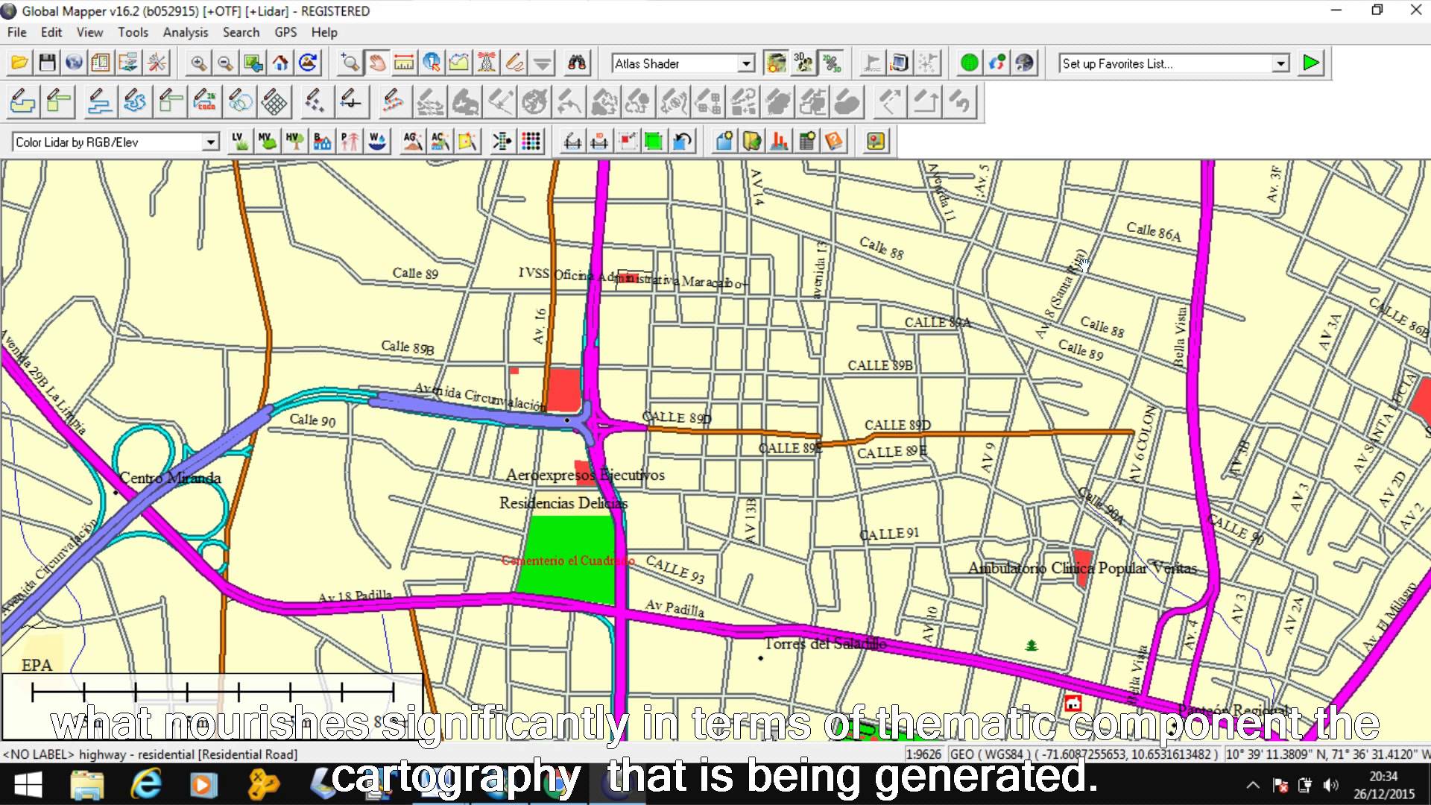Activate the Measure tool
The width and height of the screenshot is (1431, 805).
pyautogui.click(x=404, y=63)
